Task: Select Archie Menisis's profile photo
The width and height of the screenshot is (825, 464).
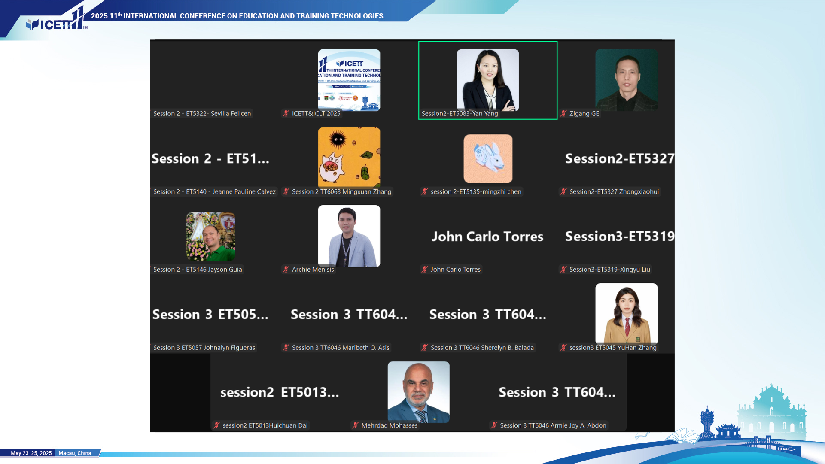Action: (349, 236)
